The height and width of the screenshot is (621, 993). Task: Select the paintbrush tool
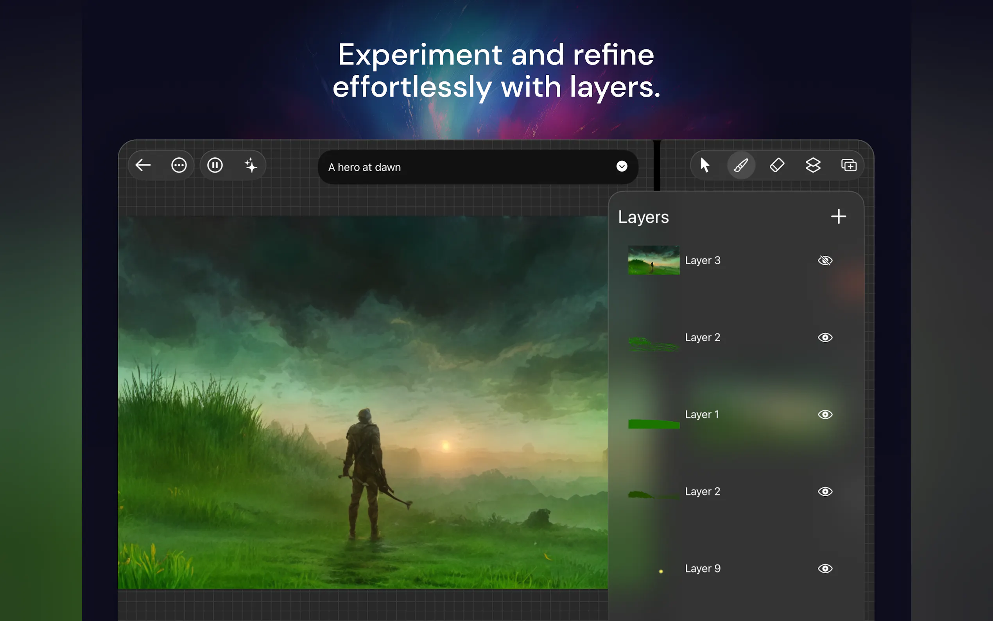740,165
